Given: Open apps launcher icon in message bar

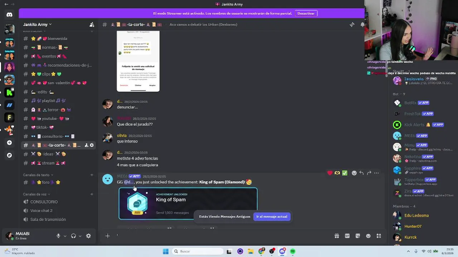Looking at the screenshot, I should [x=379, y=236].
